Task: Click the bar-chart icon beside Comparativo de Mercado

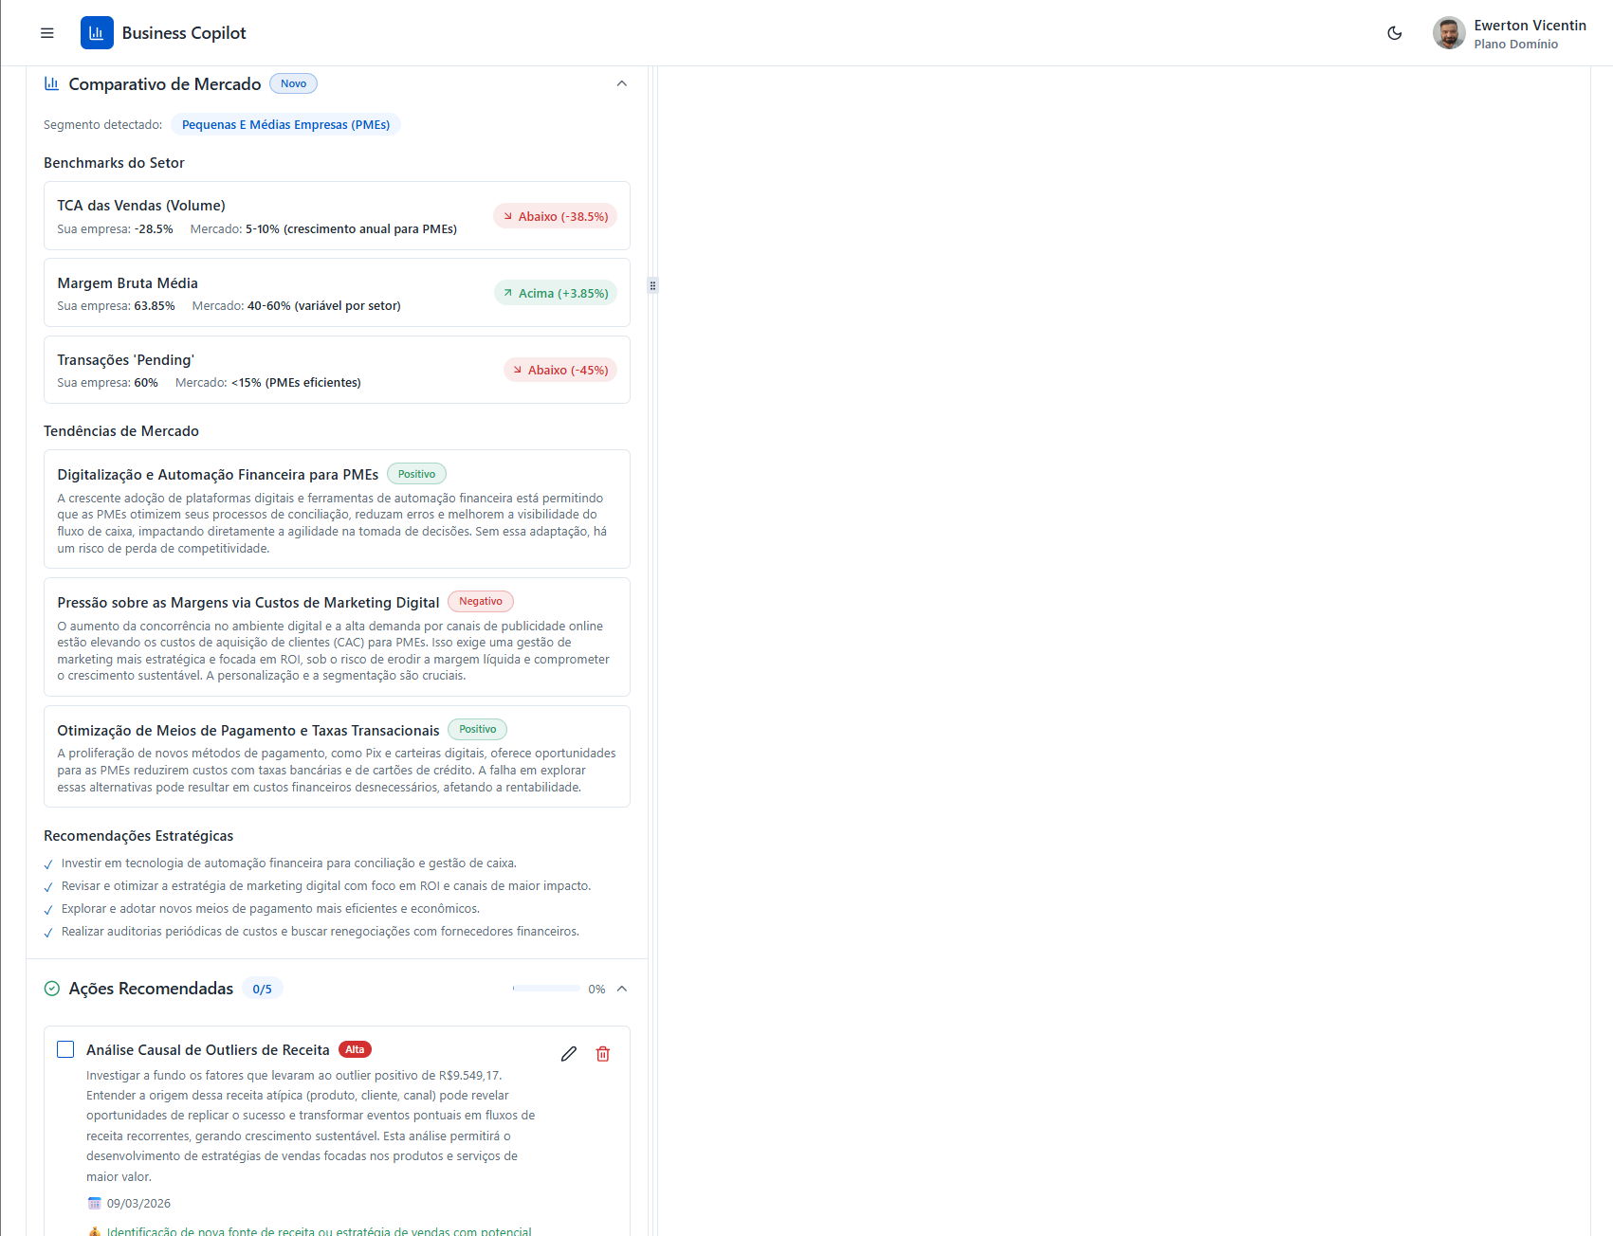Action: pyautogui.click(x=51, y=83)
